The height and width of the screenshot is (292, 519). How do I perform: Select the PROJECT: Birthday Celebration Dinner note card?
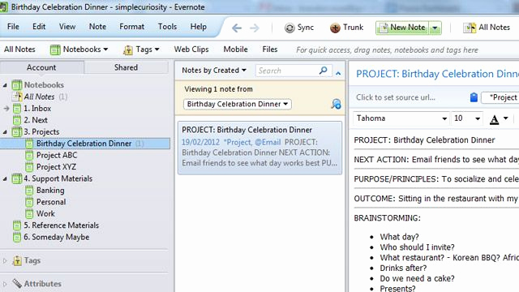coord(259,148)
